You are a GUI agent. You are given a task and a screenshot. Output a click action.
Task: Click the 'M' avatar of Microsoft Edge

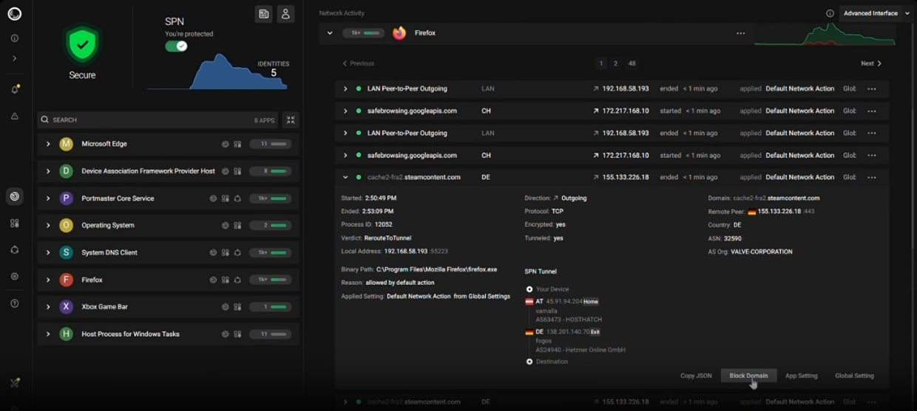point(67,144)
